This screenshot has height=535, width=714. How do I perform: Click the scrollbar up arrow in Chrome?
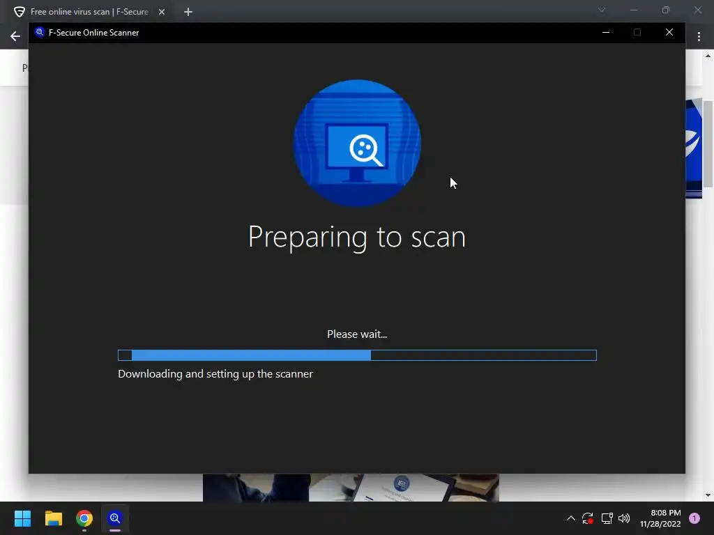coord(708,56)
